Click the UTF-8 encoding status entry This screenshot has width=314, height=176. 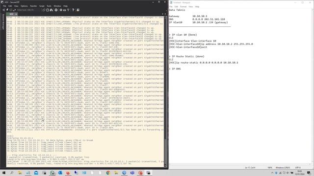[298, 168]
